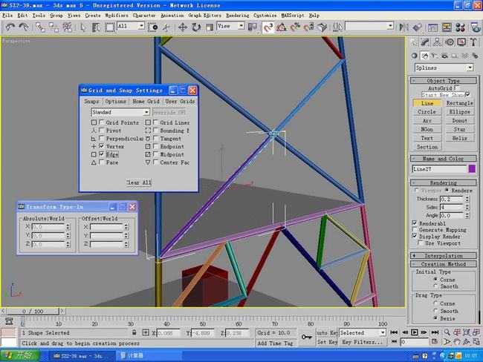Screen dimensions: 483x362
Task: Click the purple object color swatch
Action: pos(472,168)
